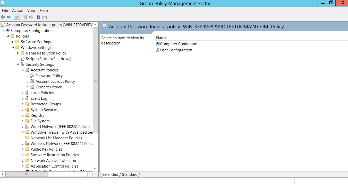The height and width of the screenshot is (184, 348).
Task: Click the Properties toolbar icon
Action: click(24, 17)
